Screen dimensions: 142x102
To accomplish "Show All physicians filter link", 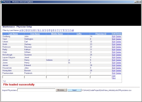I will click(72, 30).
